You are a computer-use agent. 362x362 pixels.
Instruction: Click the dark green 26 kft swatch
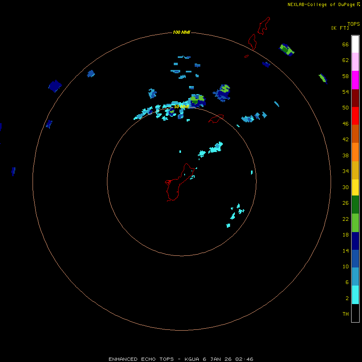pyautogui.click(x=355, y=205)
